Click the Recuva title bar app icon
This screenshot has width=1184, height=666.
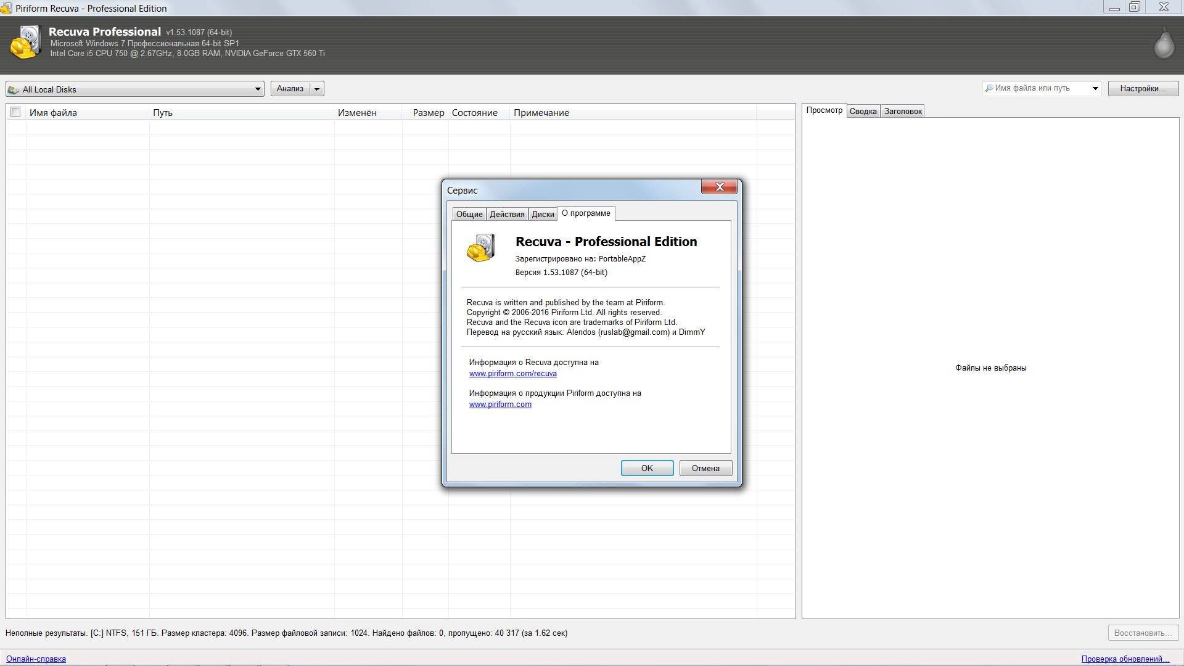point(6,8)
